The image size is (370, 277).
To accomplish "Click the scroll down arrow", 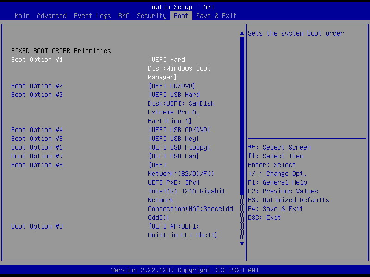I will click(x=242, y=244).
